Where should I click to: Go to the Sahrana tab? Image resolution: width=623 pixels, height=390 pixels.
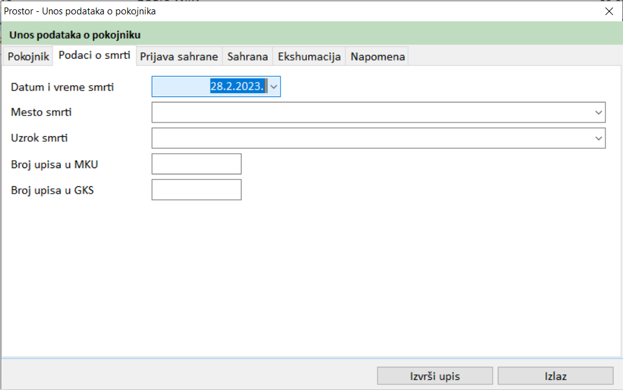coord(247,57)
